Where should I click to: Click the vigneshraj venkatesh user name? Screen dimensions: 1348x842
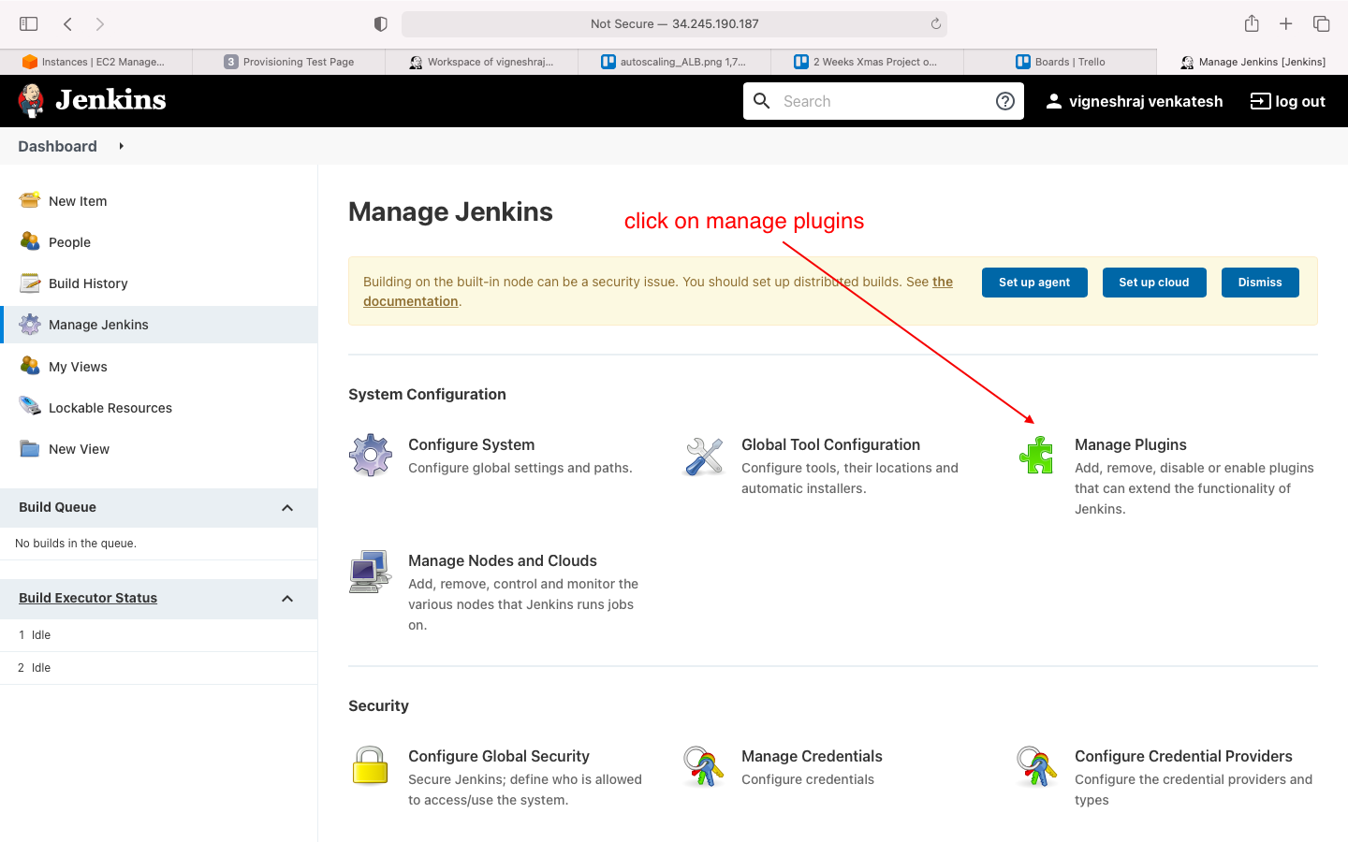[1146, 101]
